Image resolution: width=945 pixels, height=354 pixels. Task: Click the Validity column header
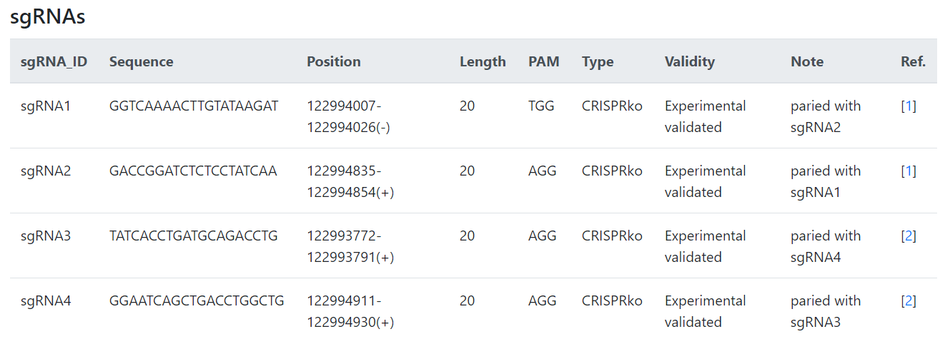pyautogui.click(x=690, y=61)
